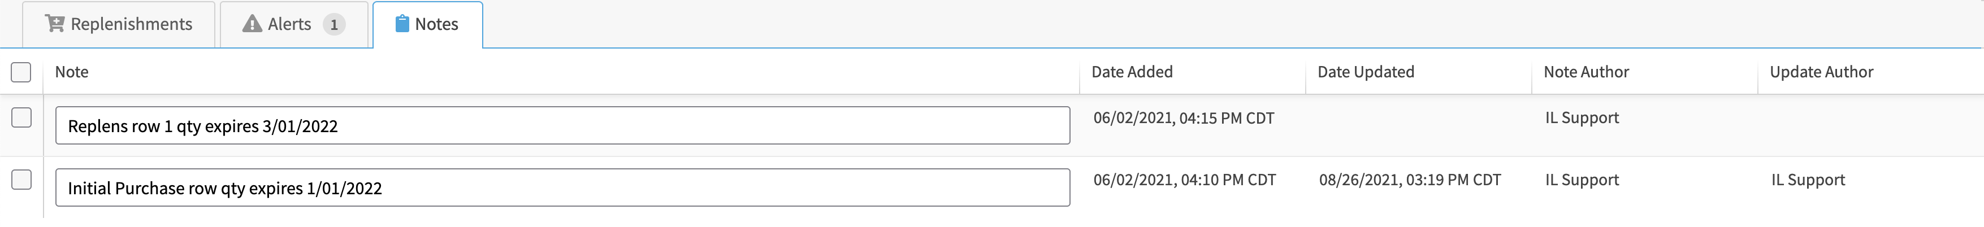This screenshot has height=227, width=1984.
Task: Edit the 'Replens row 1 qty expires' note field
Action: [562, 126]
